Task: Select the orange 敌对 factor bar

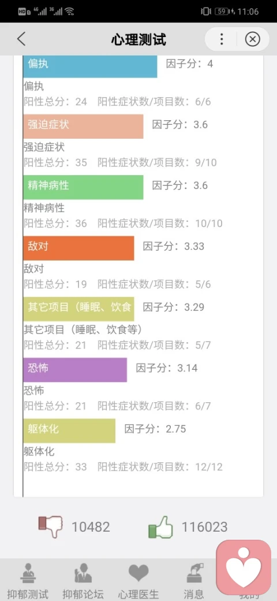Action: pos(78,248)
